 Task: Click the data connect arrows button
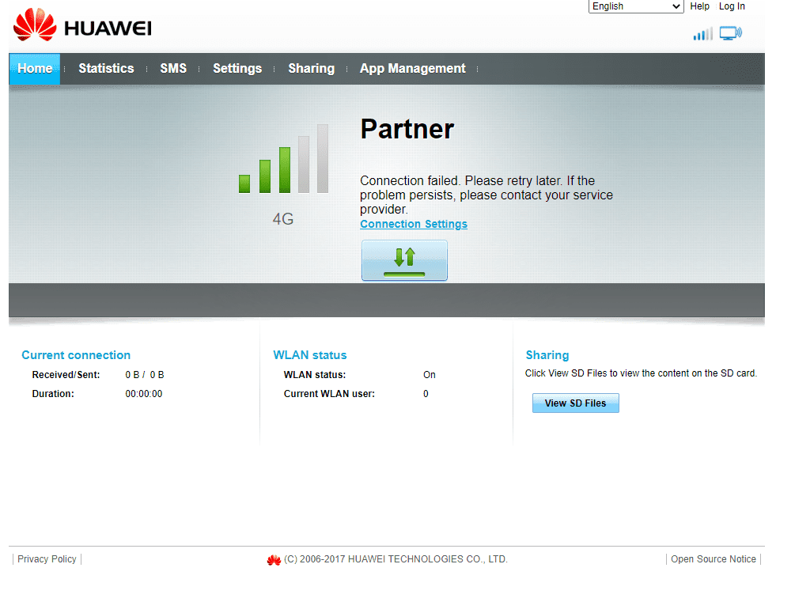point(404,260)
